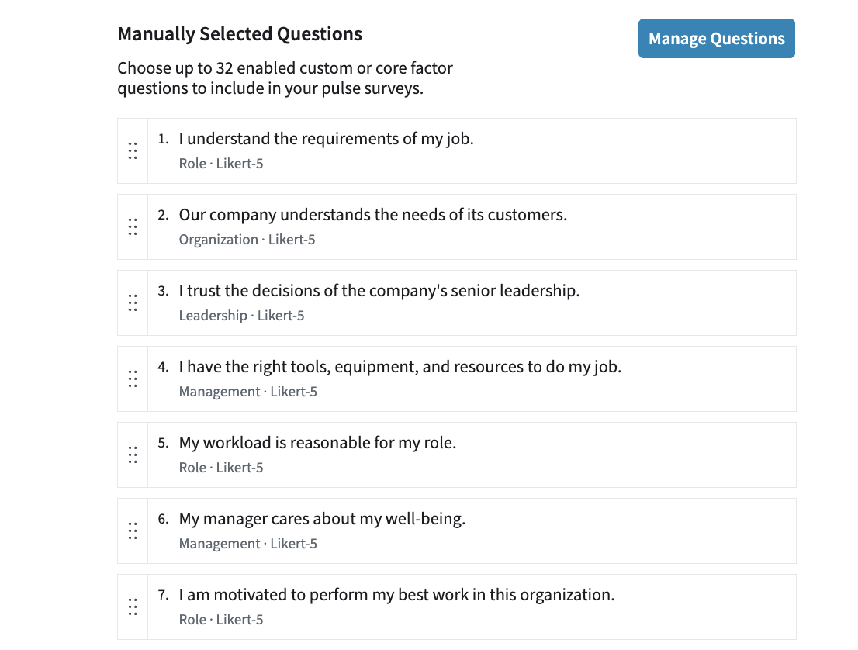Screen dimensions: 858x650
Task: Click drag handle for 'I understand the requirements' question
Action: point(133,150)
